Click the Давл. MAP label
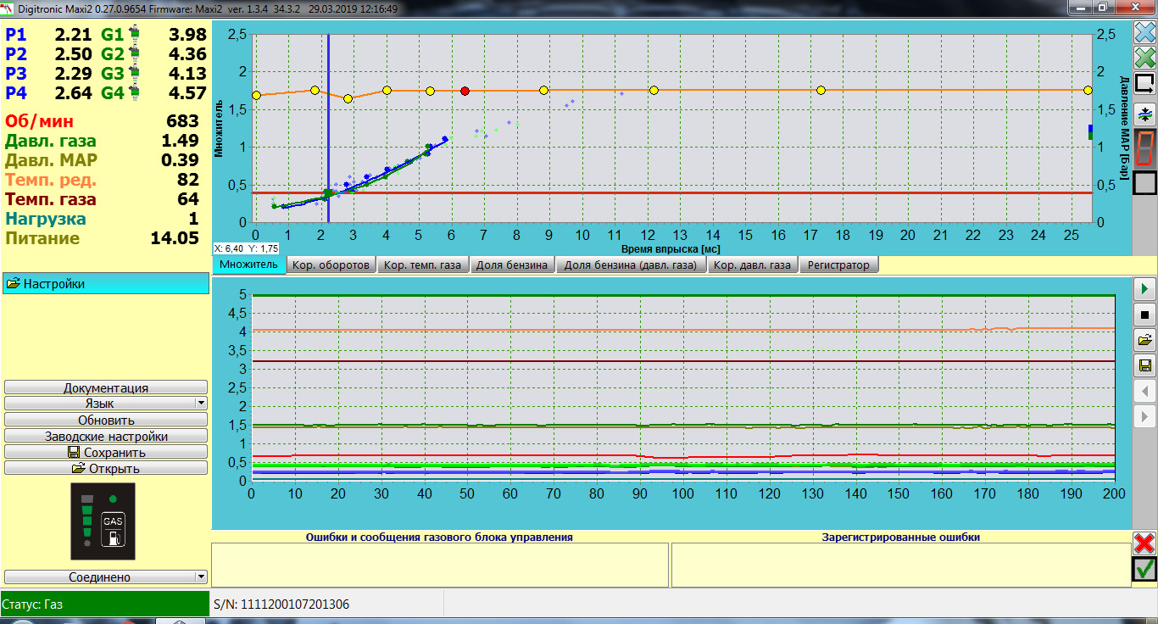 click(x=51, y=160)
